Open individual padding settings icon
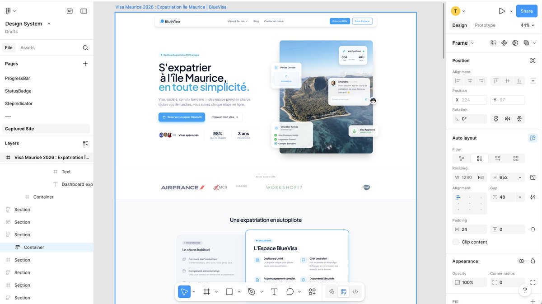 (x=533, y=229)
